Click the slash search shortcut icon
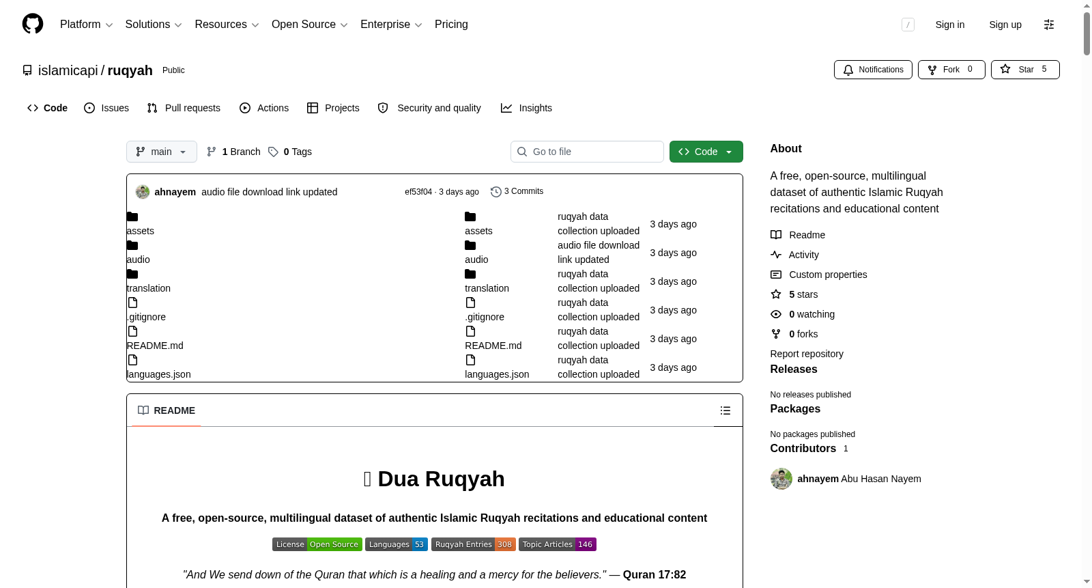This screenshot has height=588, width=1092. click(908, 25)
